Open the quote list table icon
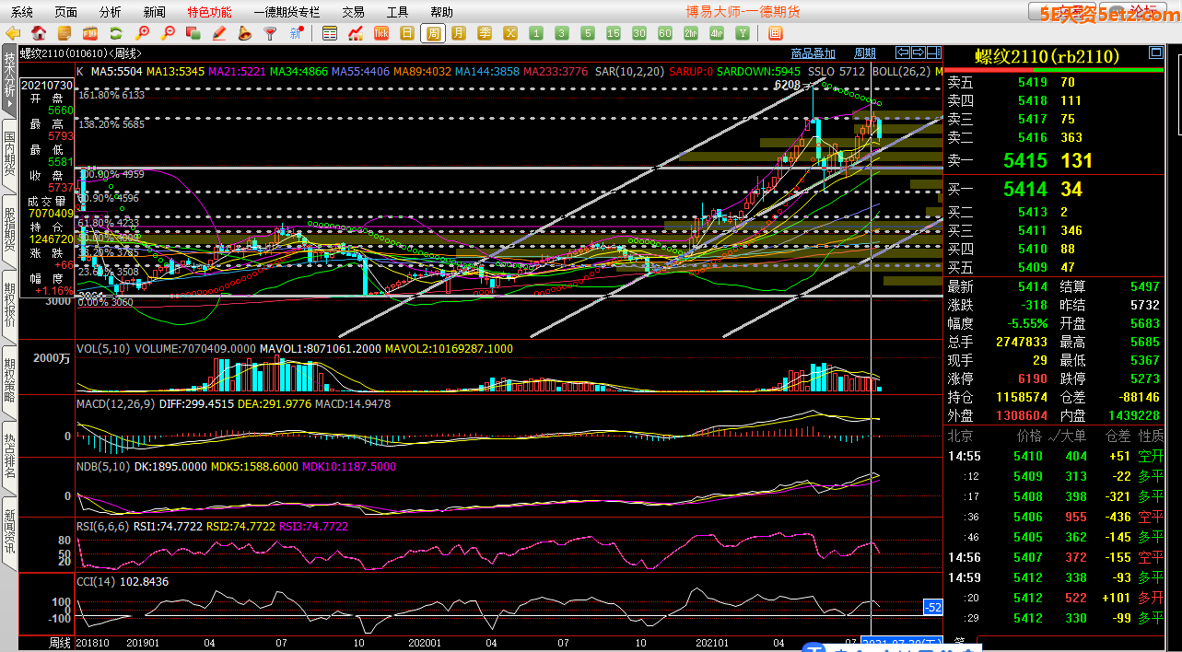Screen dimensions: 1182x652 [x=330, y=33]
